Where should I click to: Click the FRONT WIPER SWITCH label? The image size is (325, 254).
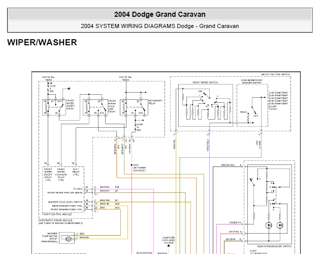point(205,82)
